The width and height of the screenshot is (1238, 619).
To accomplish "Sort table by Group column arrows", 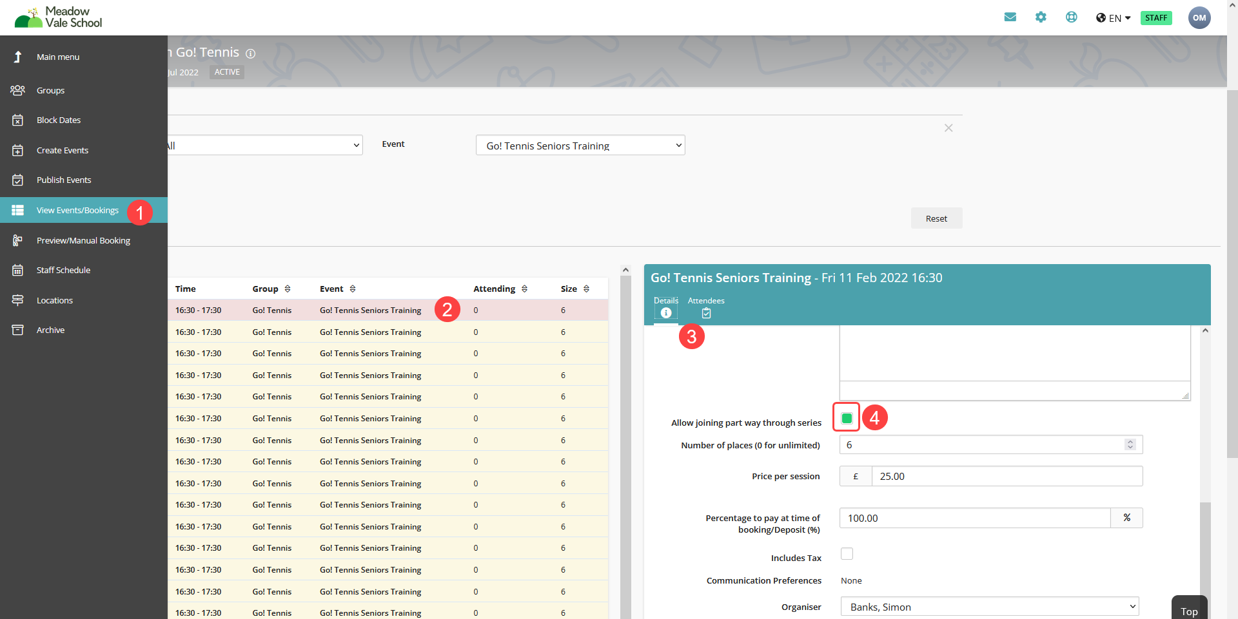I will pyautogui.click(x=288, y=289).
